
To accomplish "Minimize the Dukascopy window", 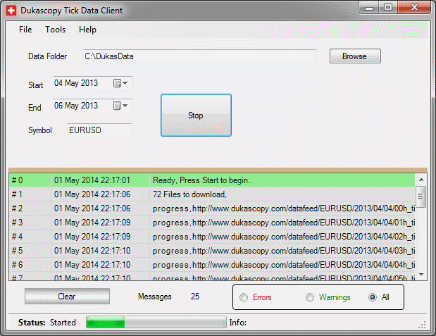I will (x=369, y=8).
